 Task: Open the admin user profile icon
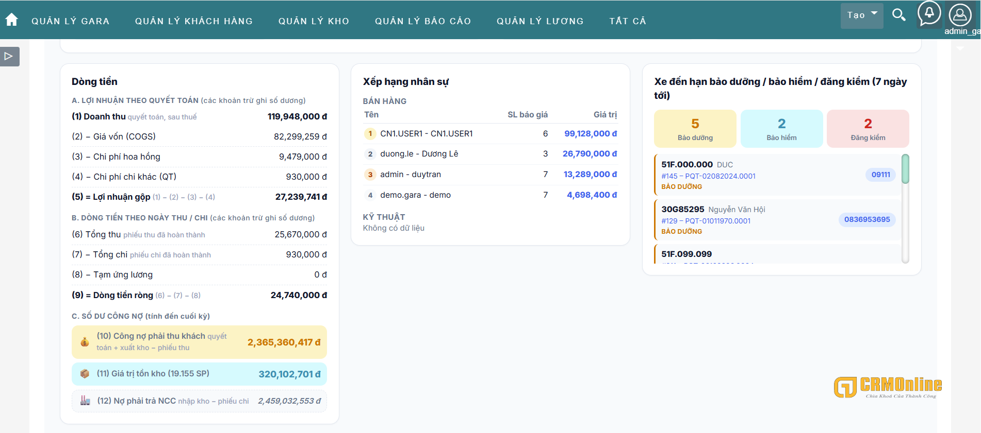click(x=960, y=15)
